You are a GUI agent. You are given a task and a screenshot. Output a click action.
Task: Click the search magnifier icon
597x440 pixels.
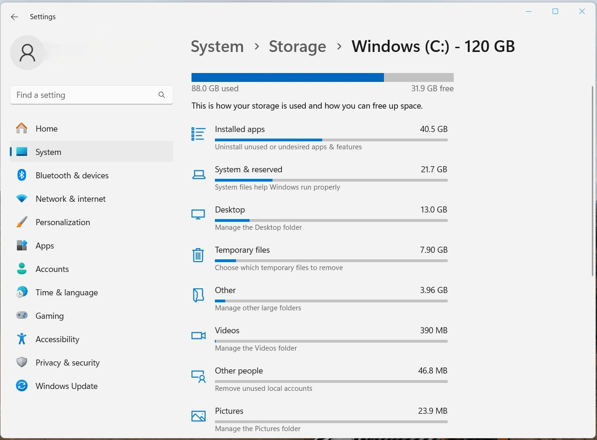pos(162,95)
